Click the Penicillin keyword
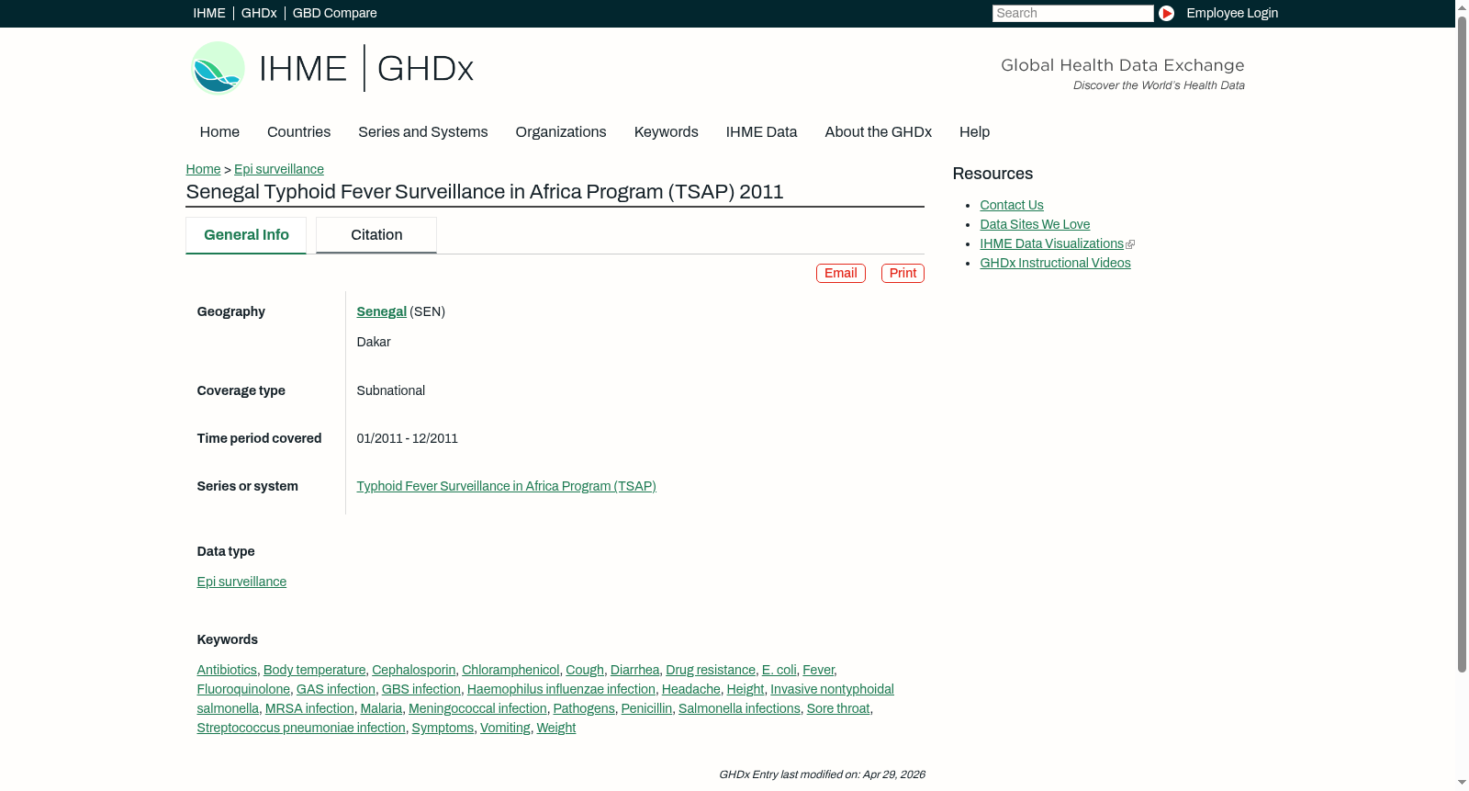1469x791 pixels. [x=646, y=708]
